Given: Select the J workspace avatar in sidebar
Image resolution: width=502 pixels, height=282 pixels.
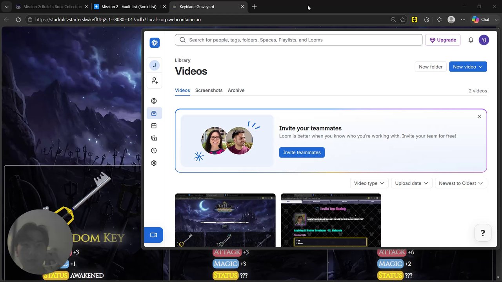Looking at the screenshot, I should point(155,65).
